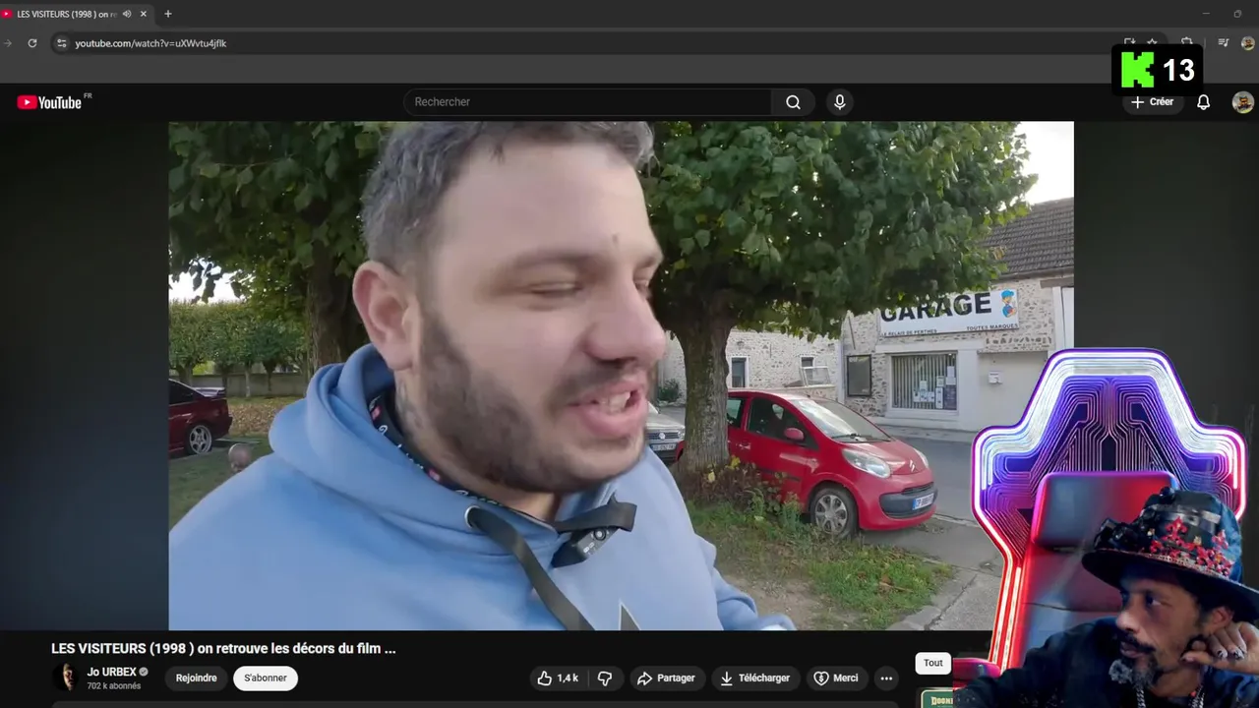1259x708 pixels.
Task: Click the Créer button
Action: (x=1152, y=102)
